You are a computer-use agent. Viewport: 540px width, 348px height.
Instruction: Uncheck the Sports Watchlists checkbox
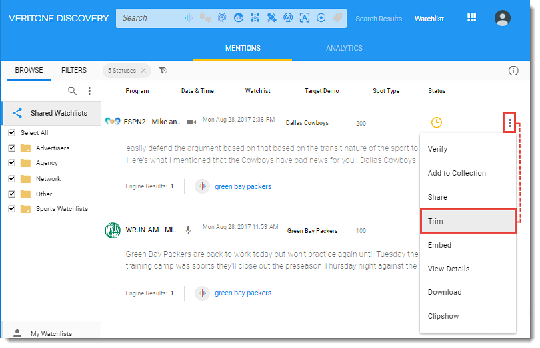coord(12,209)
